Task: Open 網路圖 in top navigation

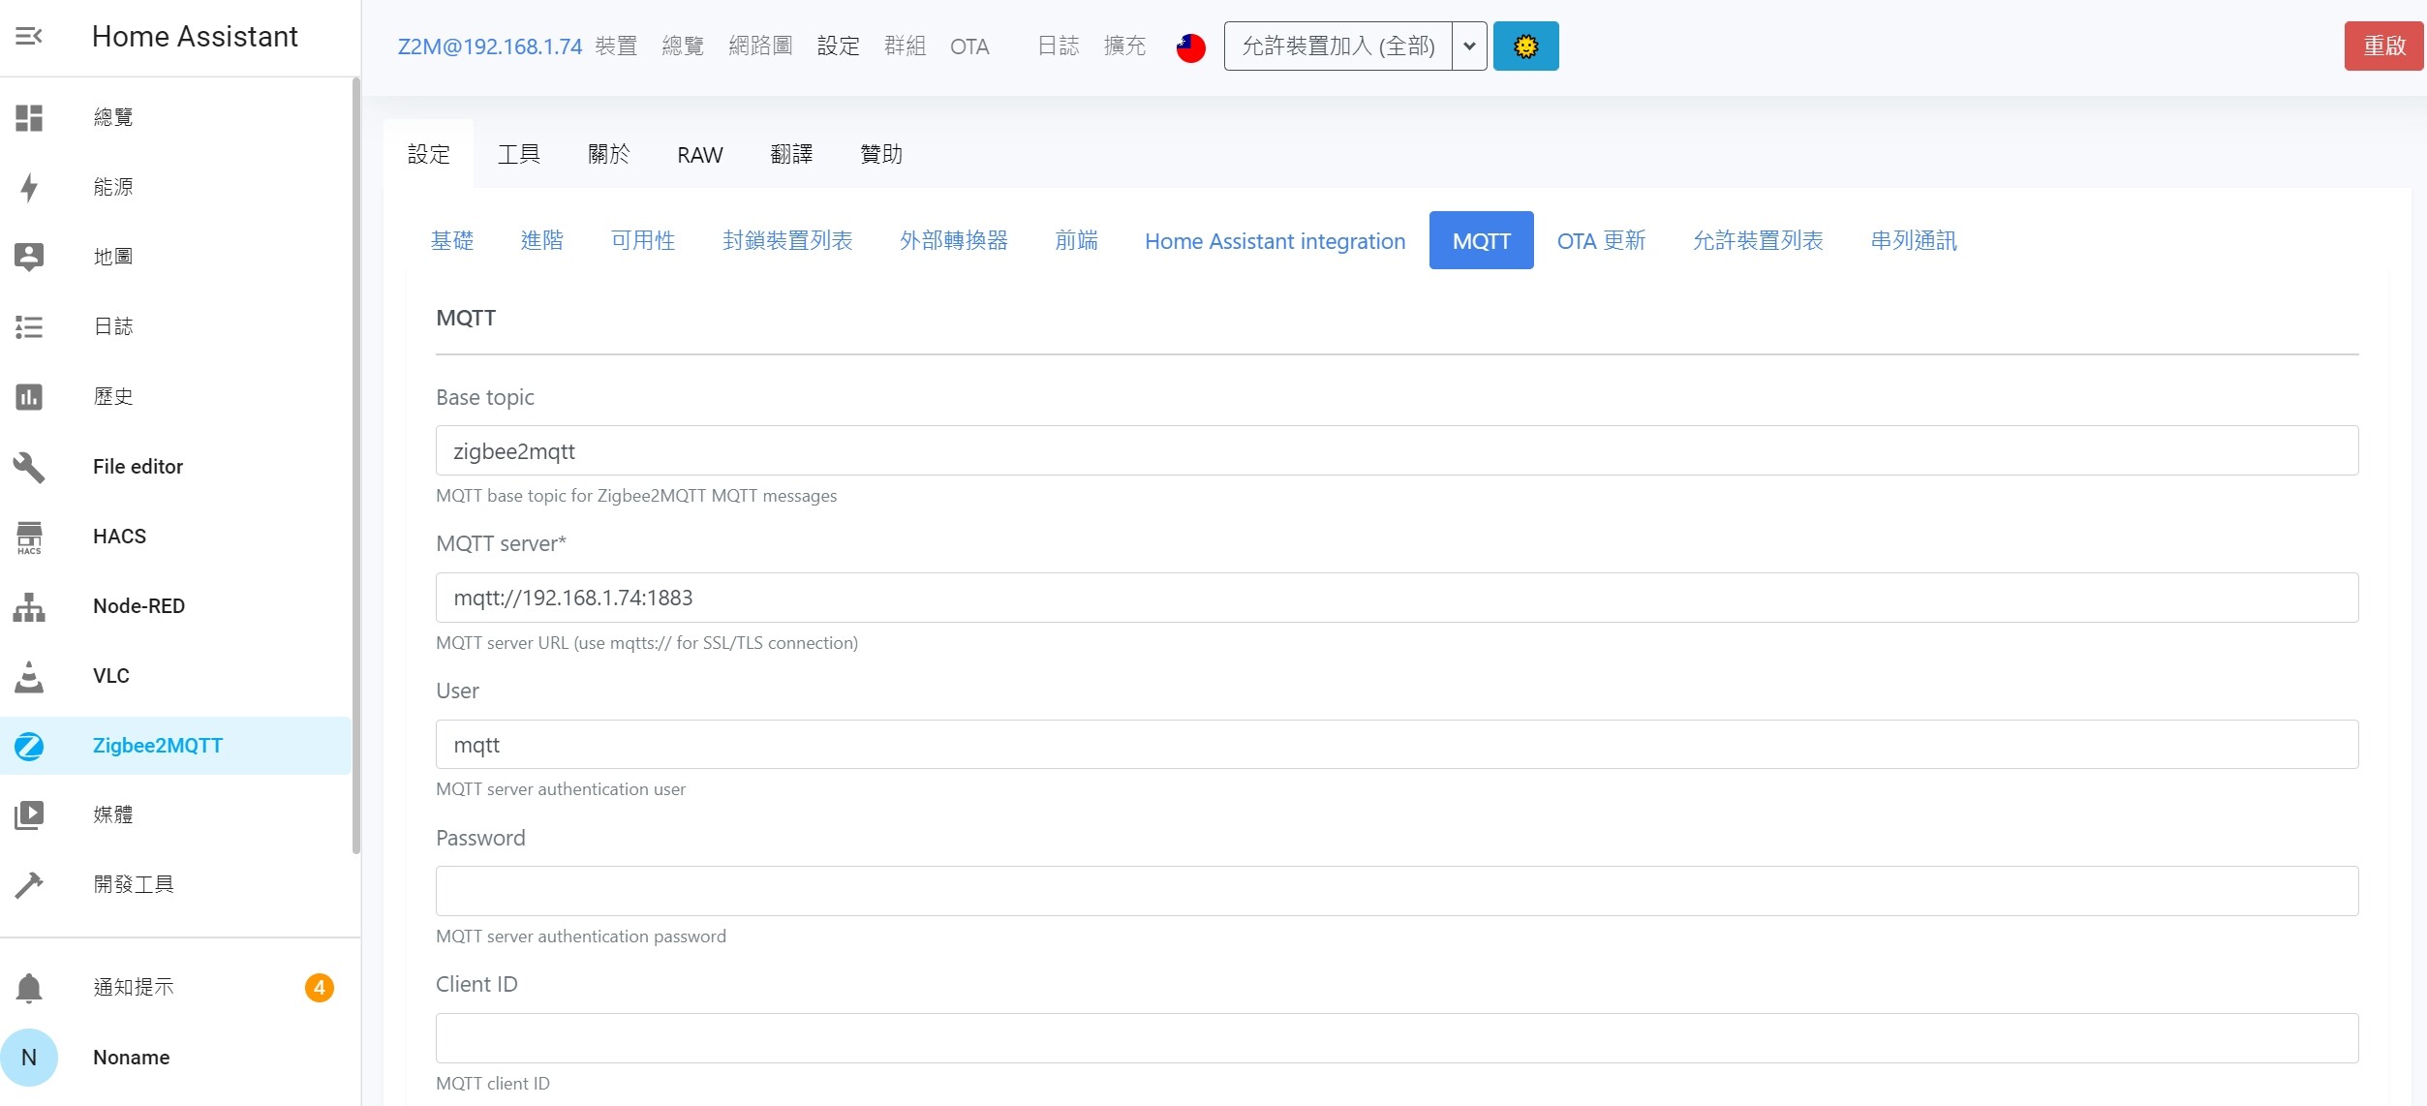Action: pyautogui.click(x=760, y=46)
